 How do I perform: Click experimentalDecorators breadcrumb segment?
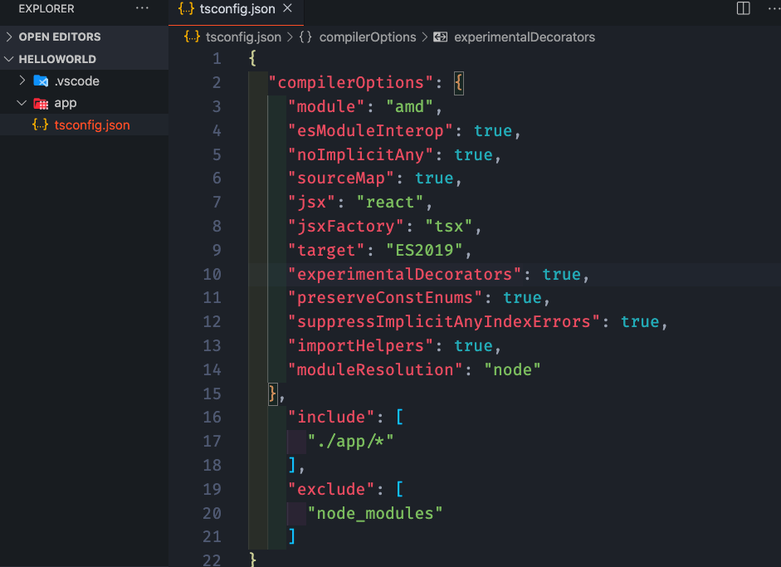[x=525, y=37]
